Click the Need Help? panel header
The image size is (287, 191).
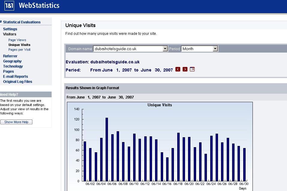[25, 94]
